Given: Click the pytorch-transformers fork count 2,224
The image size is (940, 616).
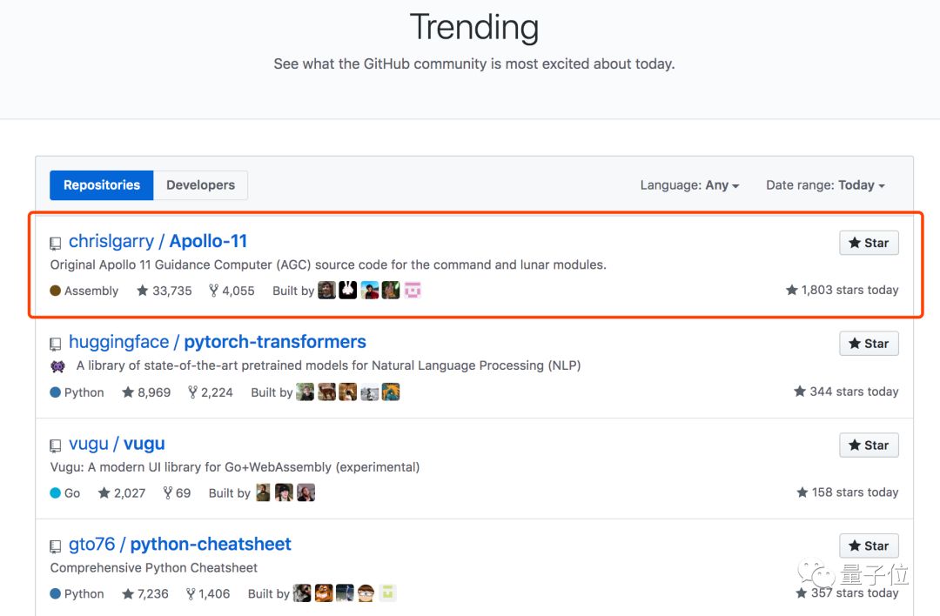Looking at the screenshot, I should click(x=211, y=392).
